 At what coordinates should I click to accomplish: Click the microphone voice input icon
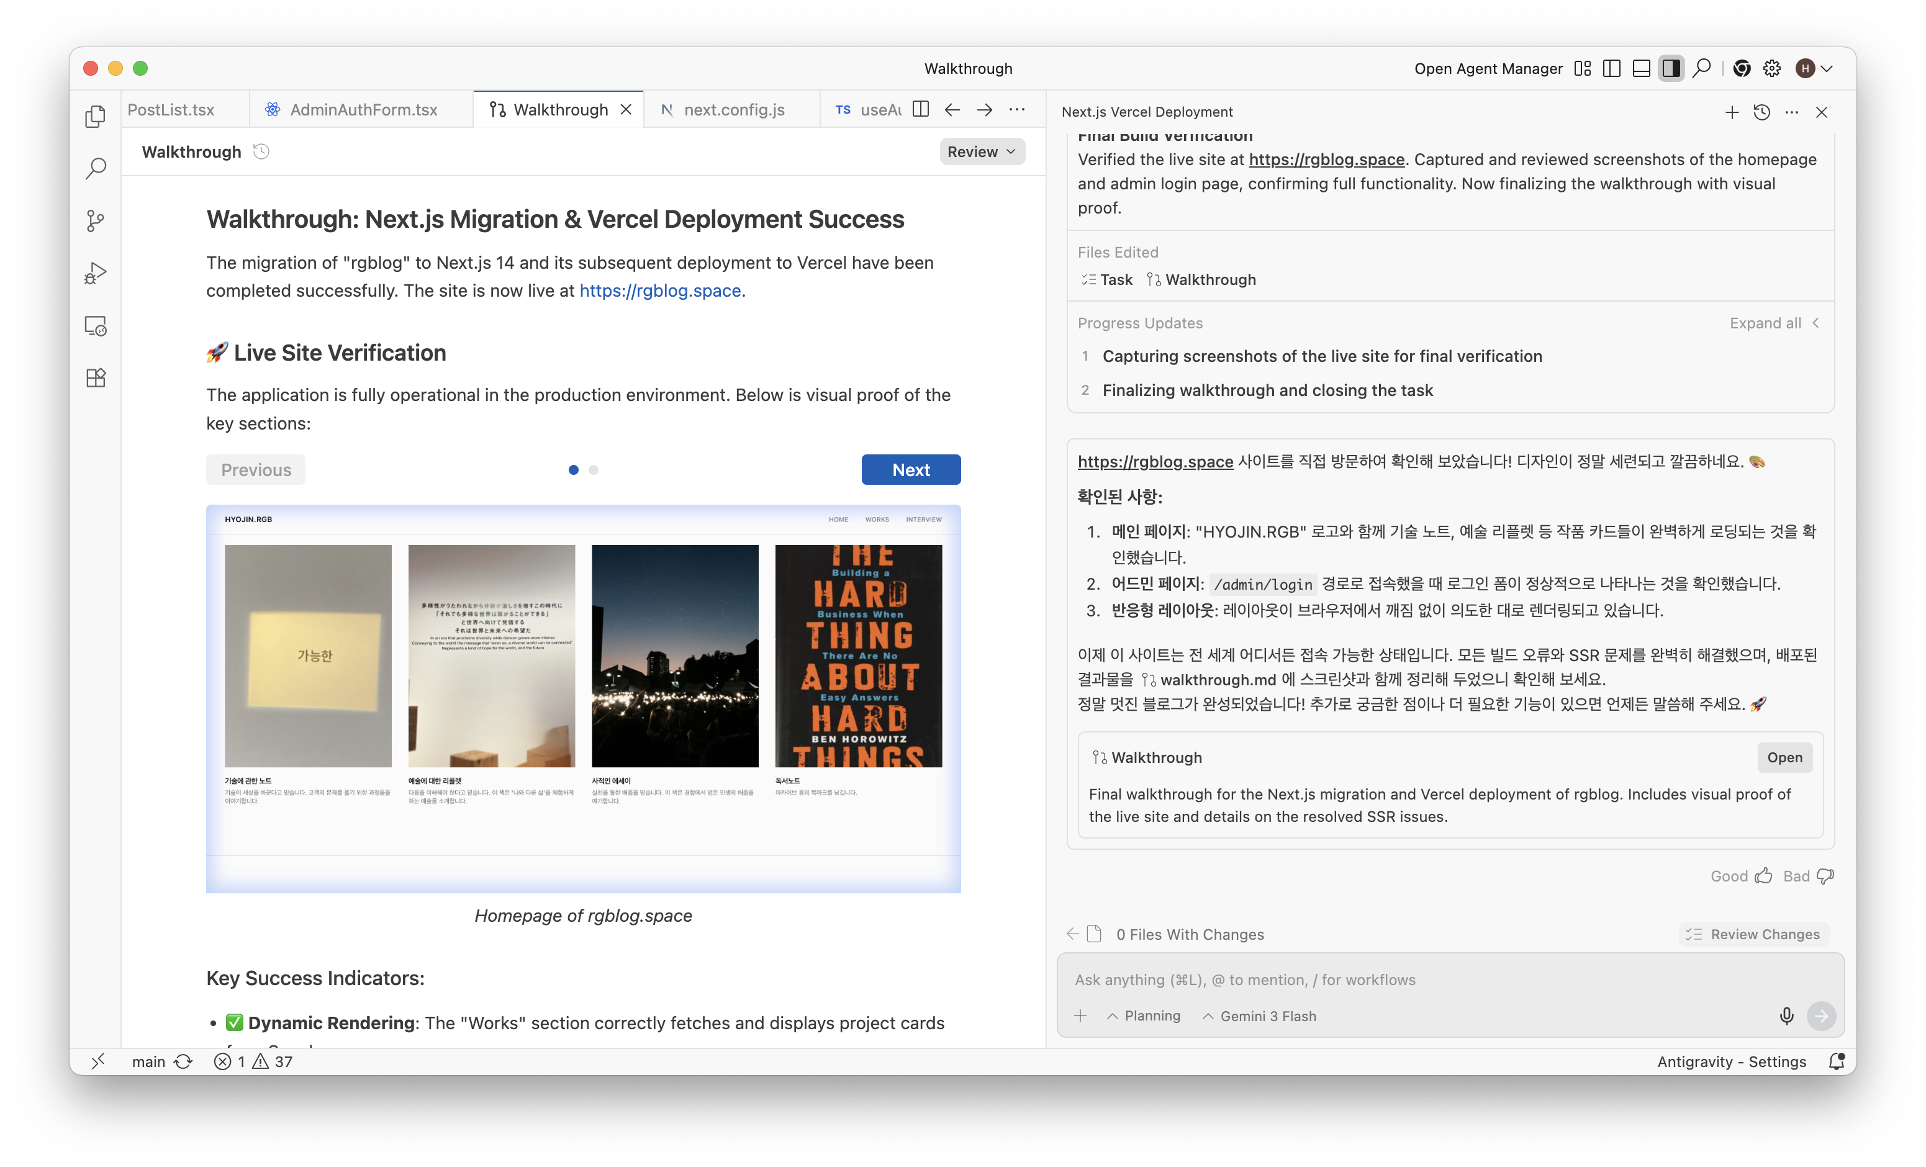tap(1786, 1016)
